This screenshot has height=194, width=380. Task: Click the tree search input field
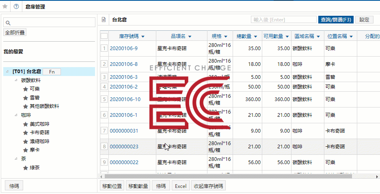(x=49, y=22)
